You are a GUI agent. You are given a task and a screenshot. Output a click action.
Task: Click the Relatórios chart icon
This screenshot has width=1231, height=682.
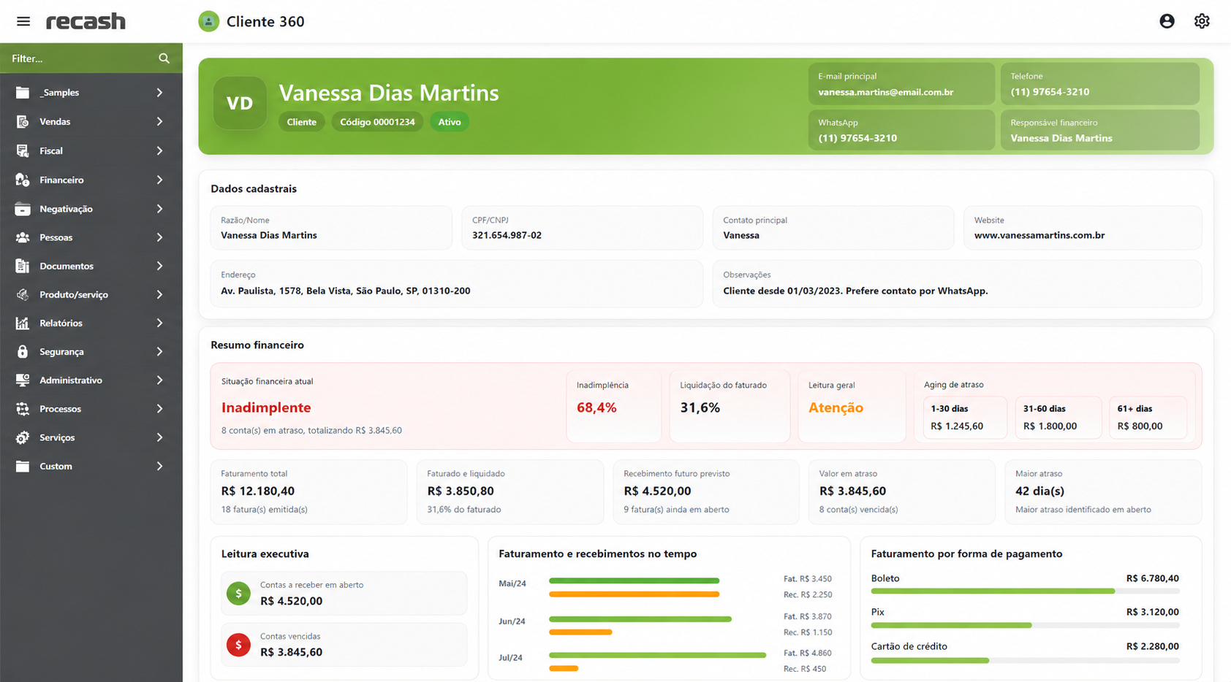coord(23,323)
